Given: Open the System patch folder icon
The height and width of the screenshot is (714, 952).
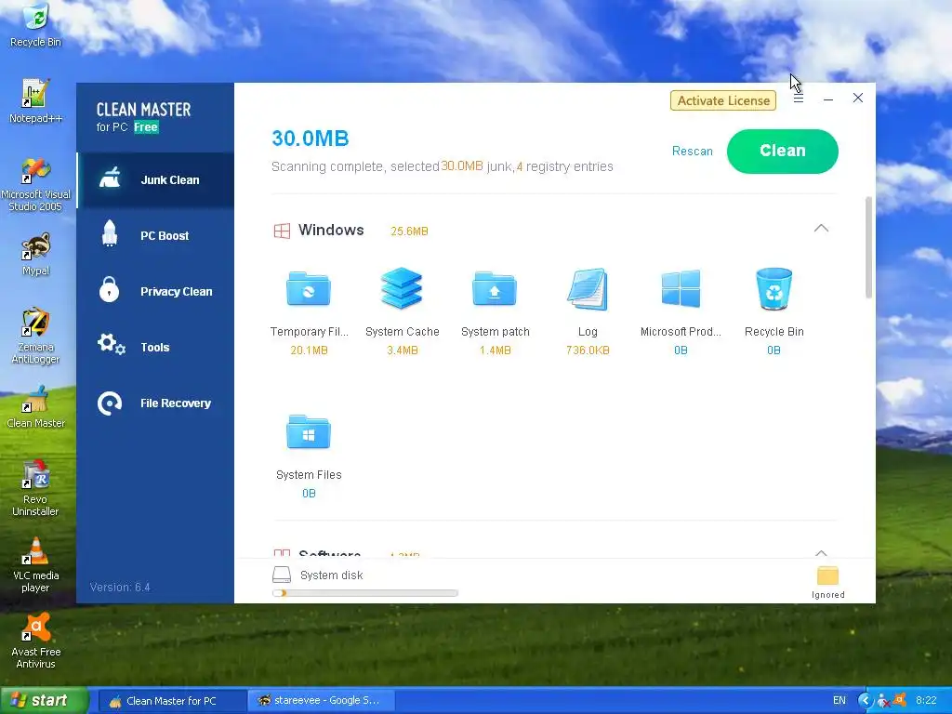Looking at the screenshot, I should [495, 289].
